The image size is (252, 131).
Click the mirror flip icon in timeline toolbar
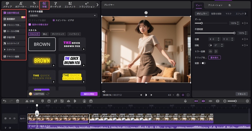[68, 101]
